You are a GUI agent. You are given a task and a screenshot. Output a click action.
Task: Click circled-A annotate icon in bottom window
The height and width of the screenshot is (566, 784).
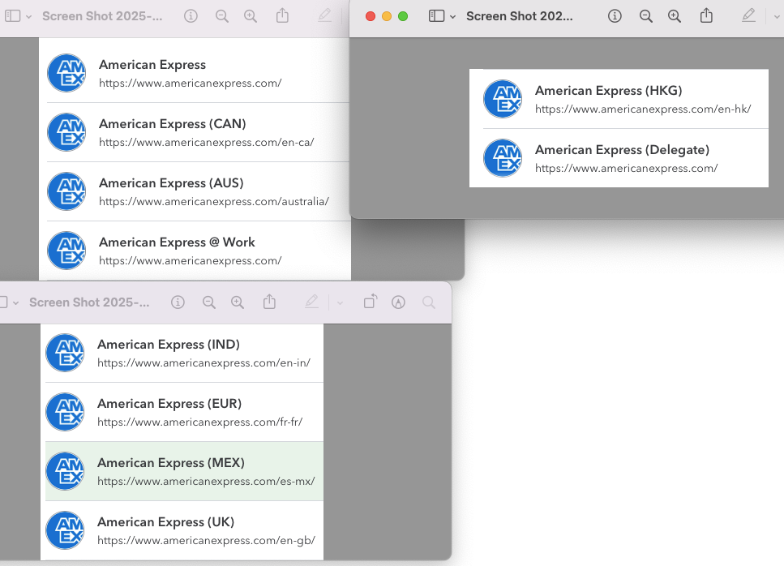click(399, 302)
